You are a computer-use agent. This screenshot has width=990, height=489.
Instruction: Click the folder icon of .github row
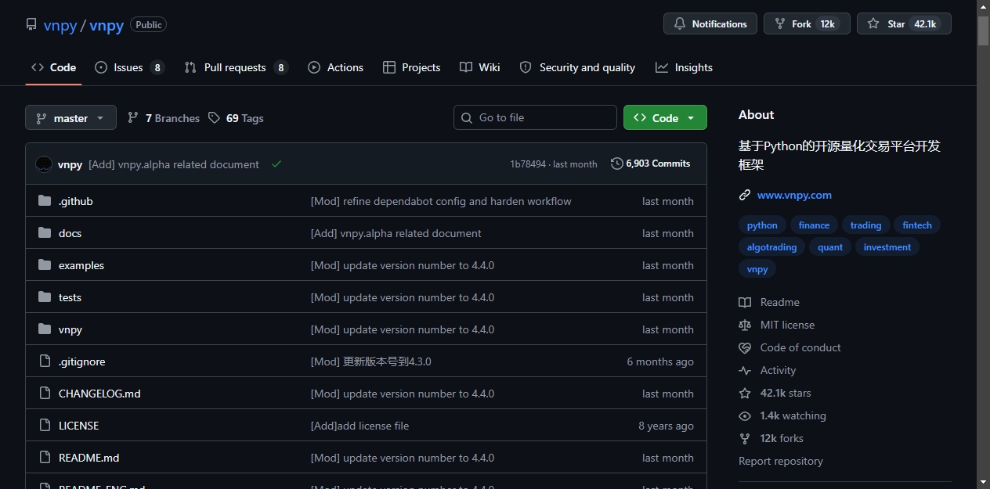coord(45,201)
